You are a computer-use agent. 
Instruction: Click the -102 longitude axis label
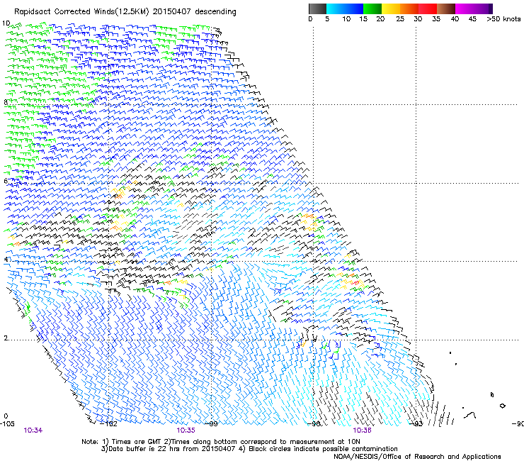(x=109, y=424)
